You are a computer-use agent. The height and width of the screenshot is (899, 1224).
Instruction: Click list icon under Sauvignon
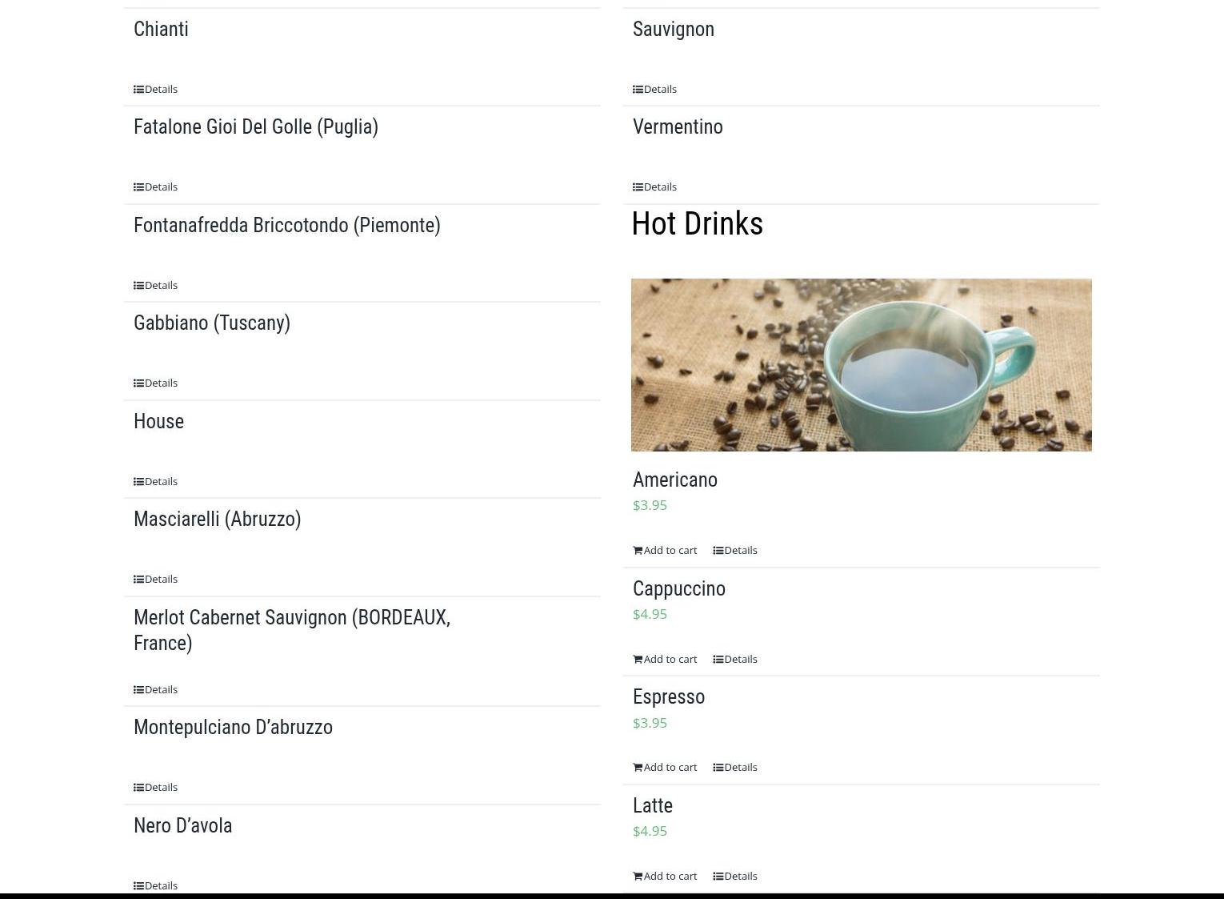point(638,89)
